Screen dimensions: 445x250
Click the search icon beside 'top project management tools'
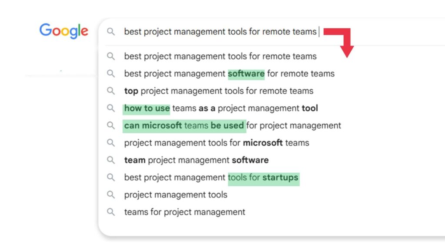(x=111, y=91)
